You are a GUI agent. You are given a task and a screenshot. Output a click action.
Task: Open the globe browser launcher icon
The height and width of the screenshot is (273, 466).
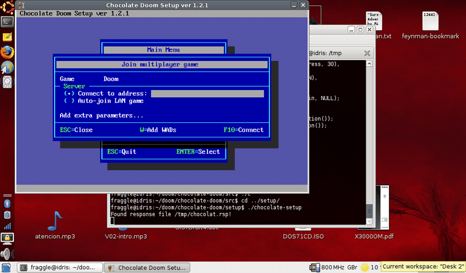click(7, 67)
